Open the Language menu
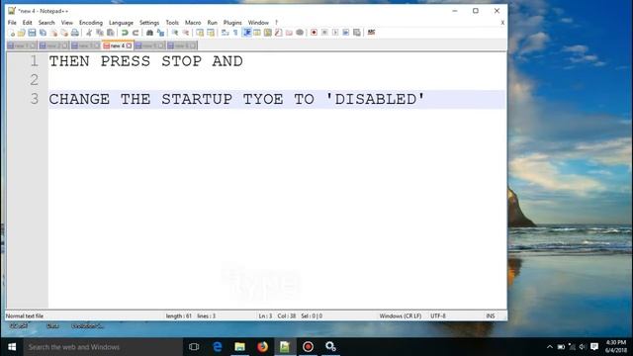 click(121, 23)
